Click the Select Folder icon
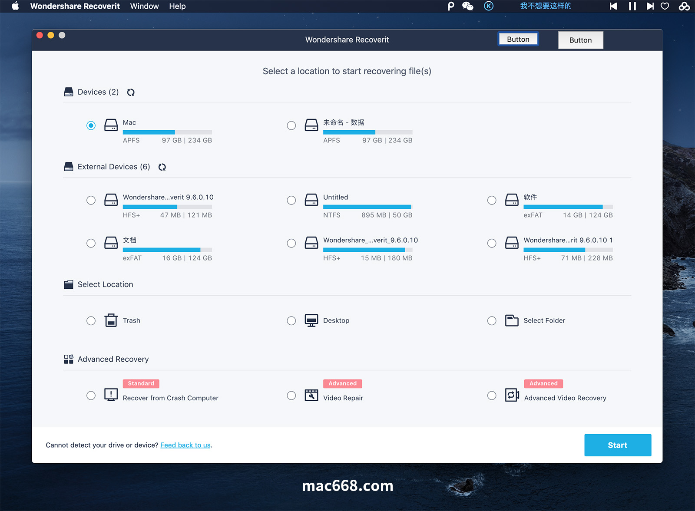The image size is (695, 511). (x=512, y=320)
